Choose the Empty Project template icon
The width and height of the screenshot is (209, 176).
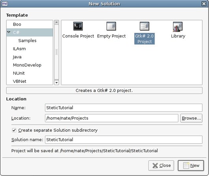click(x=111, y=26)
